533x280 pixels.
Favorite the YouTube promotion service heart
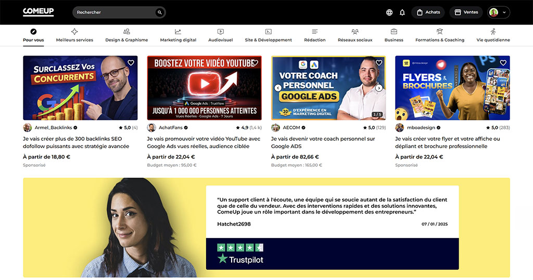click(255, 63)
